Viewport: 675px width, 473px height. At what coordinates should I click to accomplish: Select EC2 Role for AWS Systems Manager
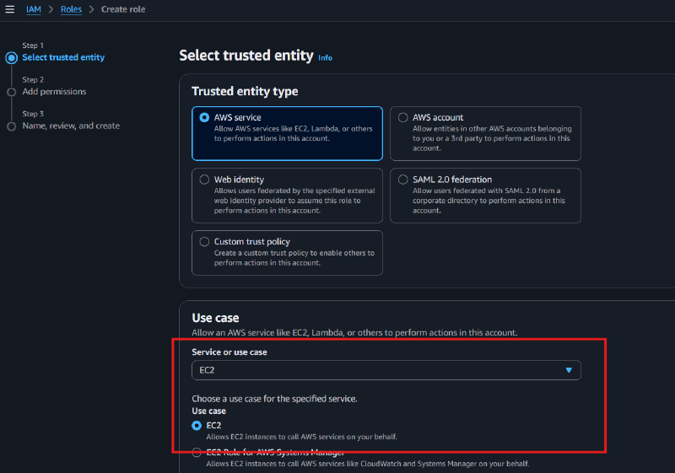(197, 453)
